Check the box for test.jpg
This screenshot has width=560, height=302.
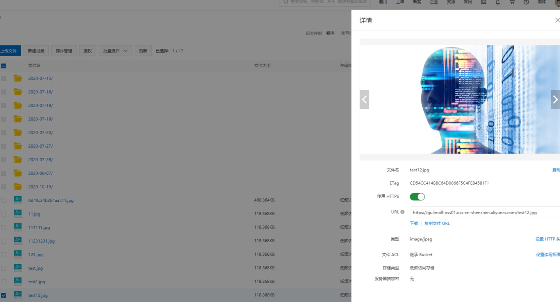[x=3, y=268]
